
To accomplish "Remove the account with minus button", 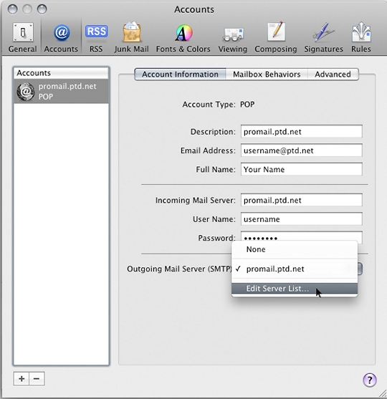I will 37,379.
